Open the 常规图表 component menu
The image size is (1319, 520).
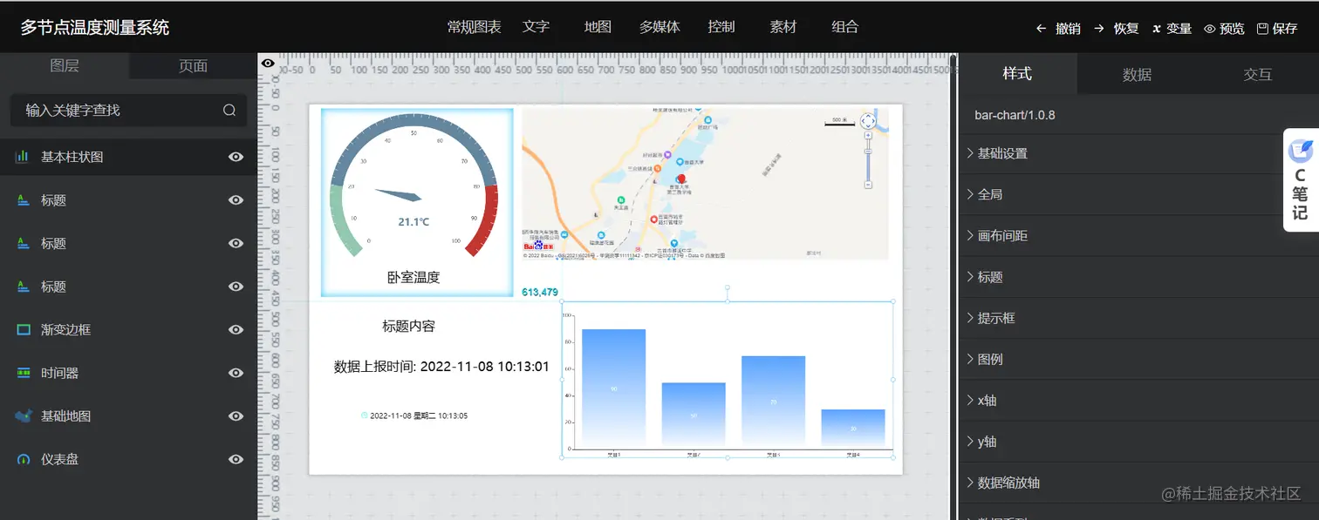[474, 27]
